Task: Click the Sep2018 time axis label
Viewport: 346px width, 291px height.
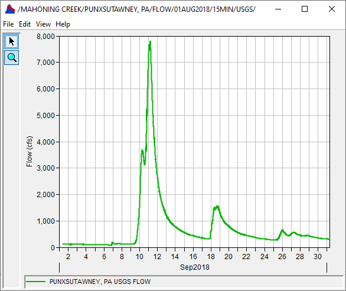Action: (x=195, y=267)
